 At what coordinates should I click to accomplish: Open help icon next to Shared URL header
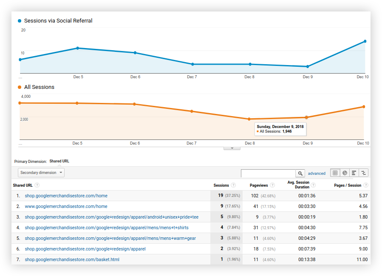(x=37, y=185)
